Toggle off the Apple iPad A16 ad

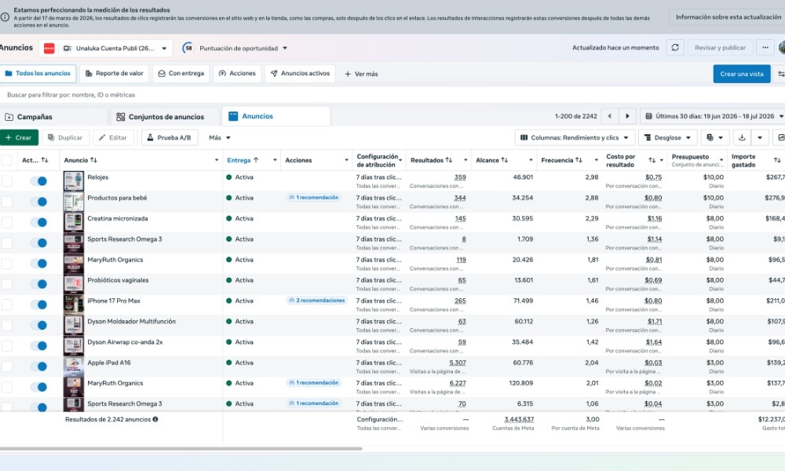click(38, 367)
